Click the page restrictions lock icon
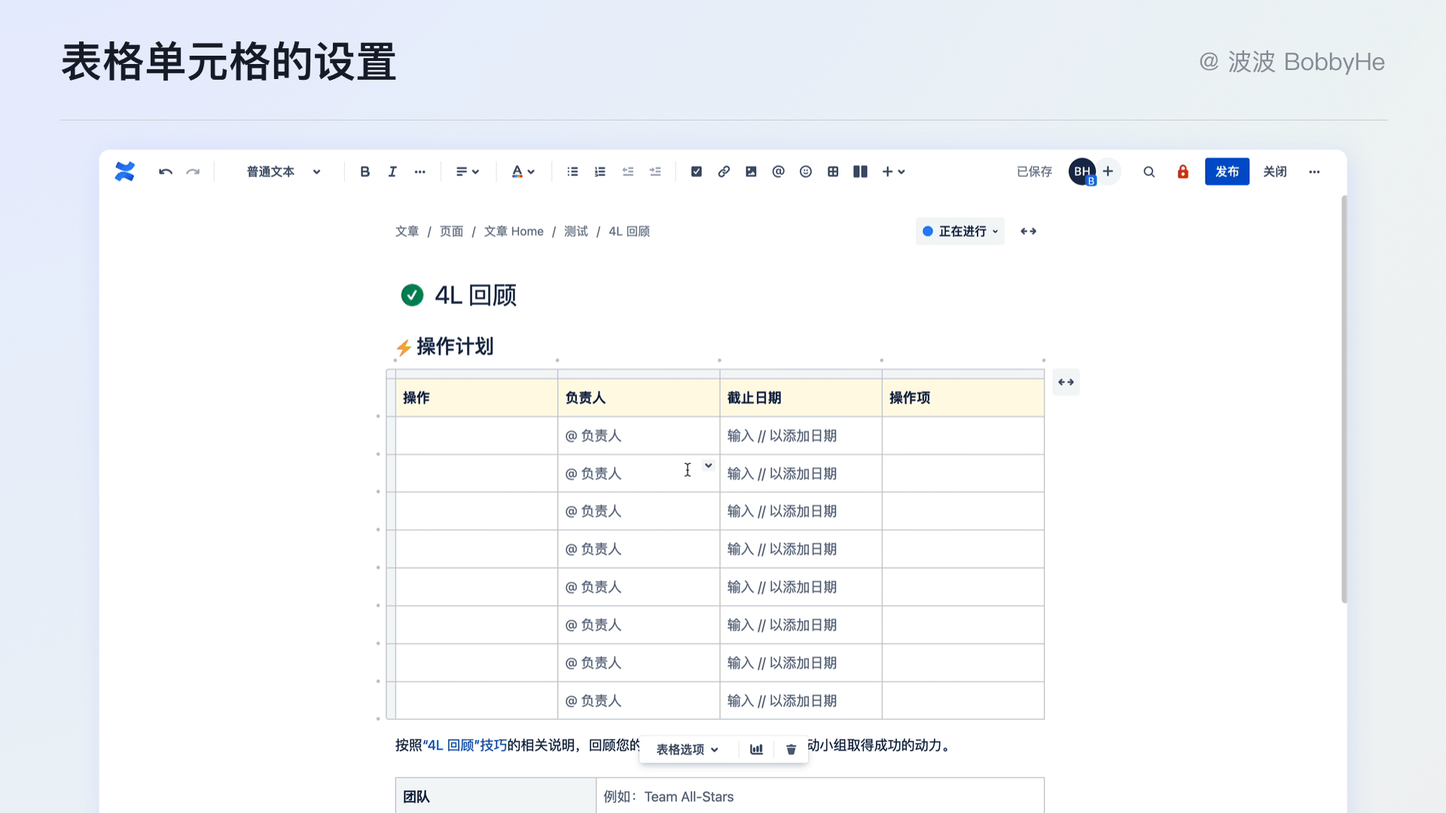The image size is (1446, 813). tap(1182, 172)
